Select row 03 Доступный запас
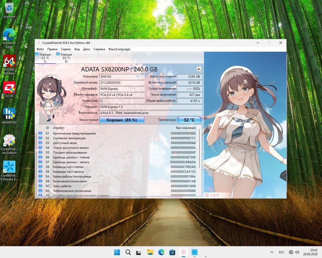 117,143
